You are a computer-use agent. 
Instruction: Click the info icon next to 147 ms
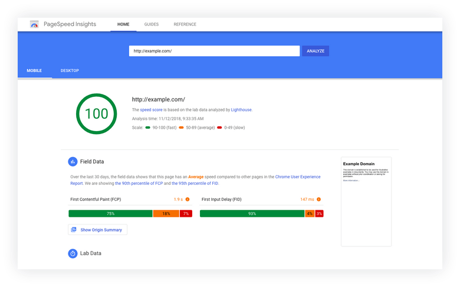click(x=318, y=199)
